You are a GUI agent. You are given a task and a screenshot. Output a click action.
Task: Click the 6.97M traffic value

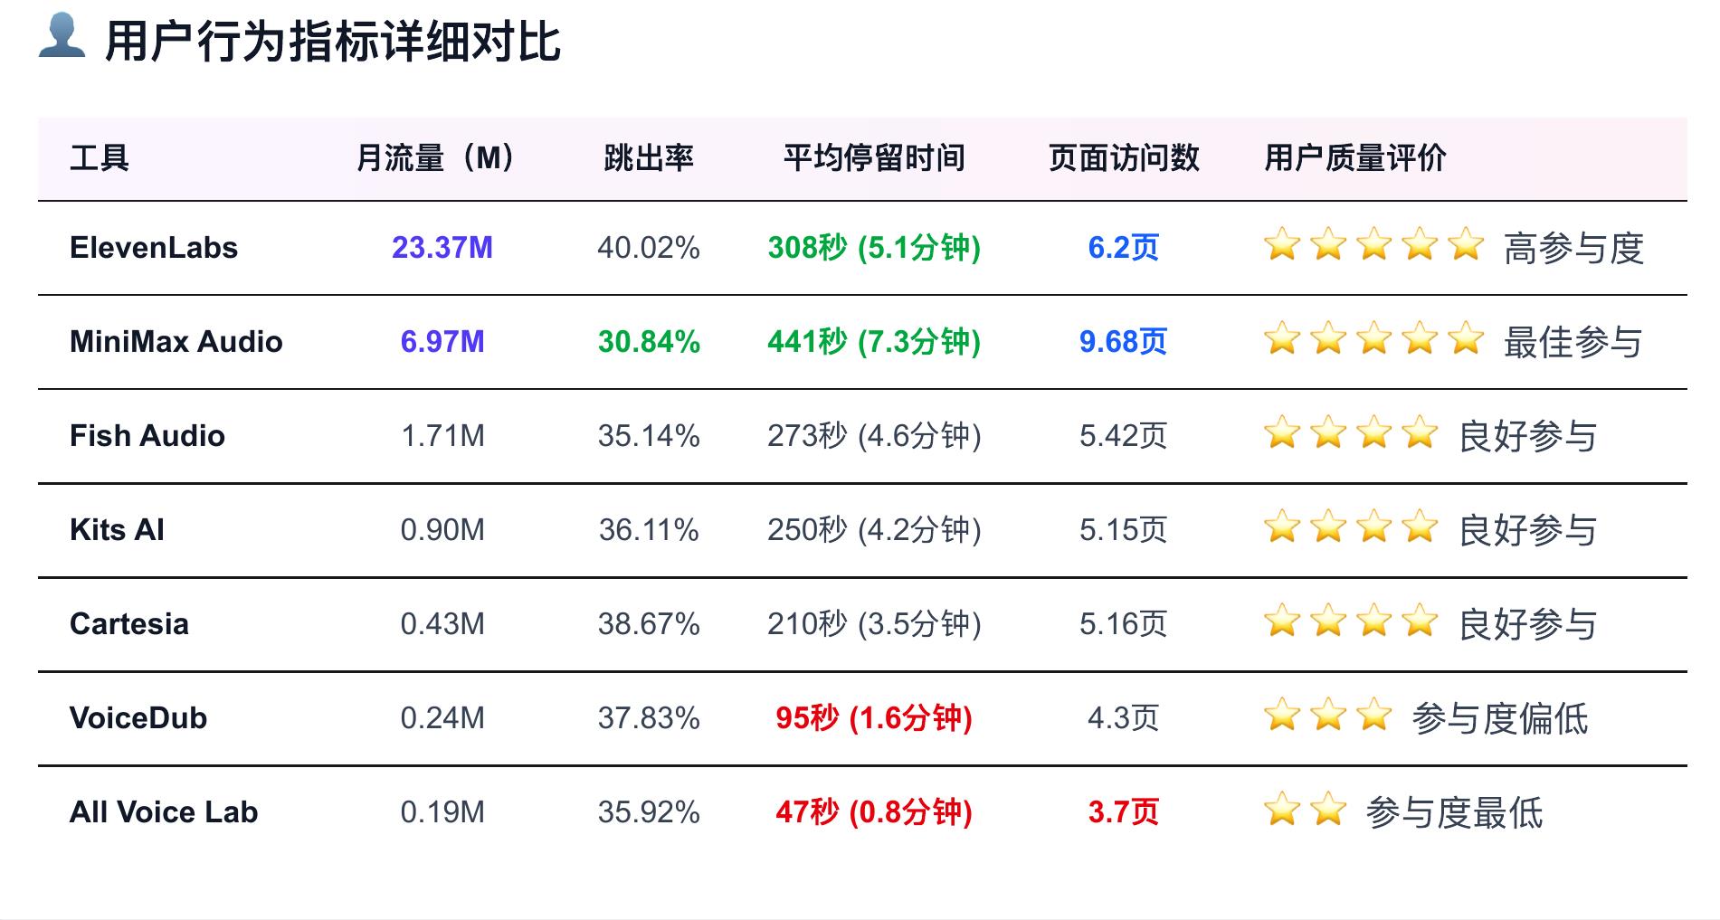point(442,342)
